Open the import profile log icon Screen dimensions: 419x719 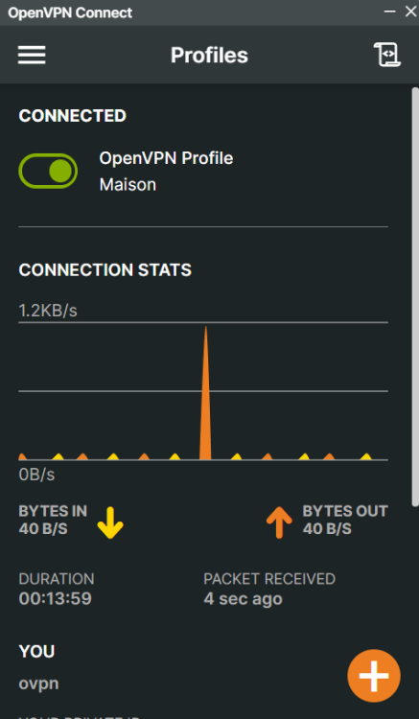387,55
